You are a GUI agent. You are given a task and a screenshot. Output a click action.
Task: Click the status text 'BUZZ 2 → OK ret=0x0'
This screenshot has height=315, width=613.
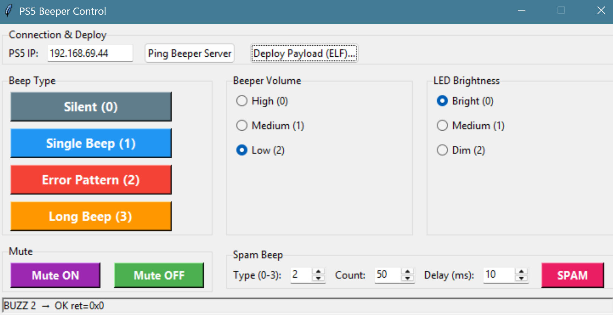(x=54, y=306)
